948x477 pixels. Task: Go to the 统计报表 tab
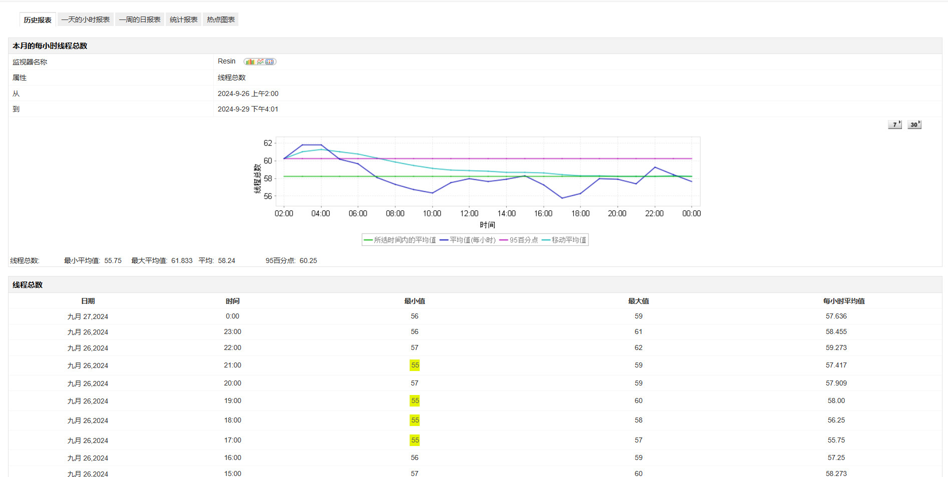pyautogui.click(x=183, y=20)
